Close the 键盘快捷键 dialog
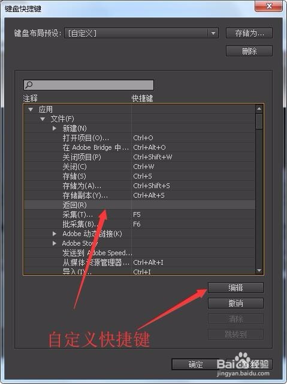This screenshot has height=384, width=287. pos(269,6)
